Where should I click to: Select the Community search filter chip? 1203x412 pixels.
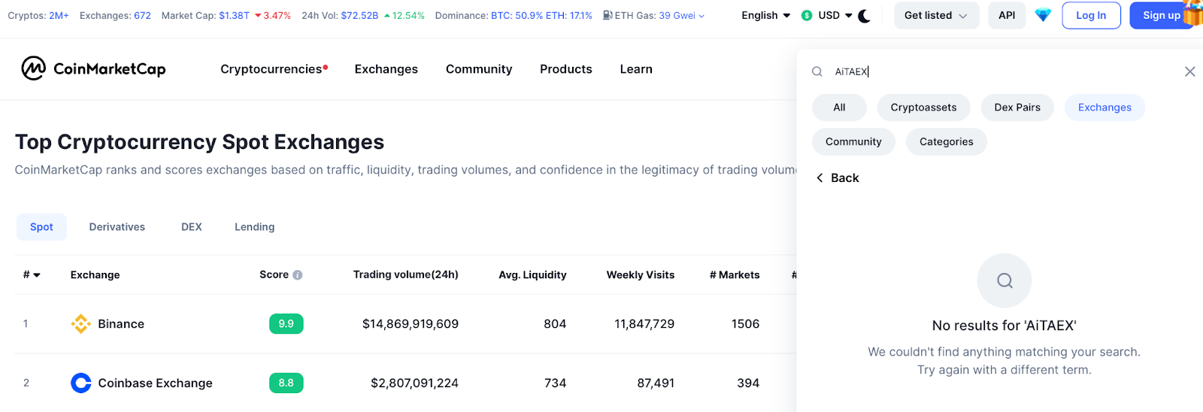point(853,142)
